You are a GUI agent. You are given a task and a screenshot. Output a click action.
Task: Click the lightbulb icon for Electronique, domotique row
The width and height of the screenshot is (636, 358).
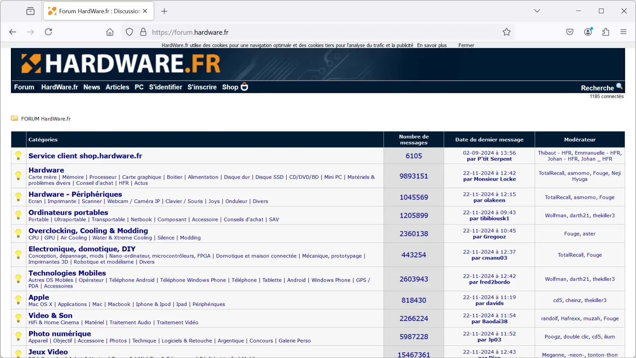tap(18, 255)
